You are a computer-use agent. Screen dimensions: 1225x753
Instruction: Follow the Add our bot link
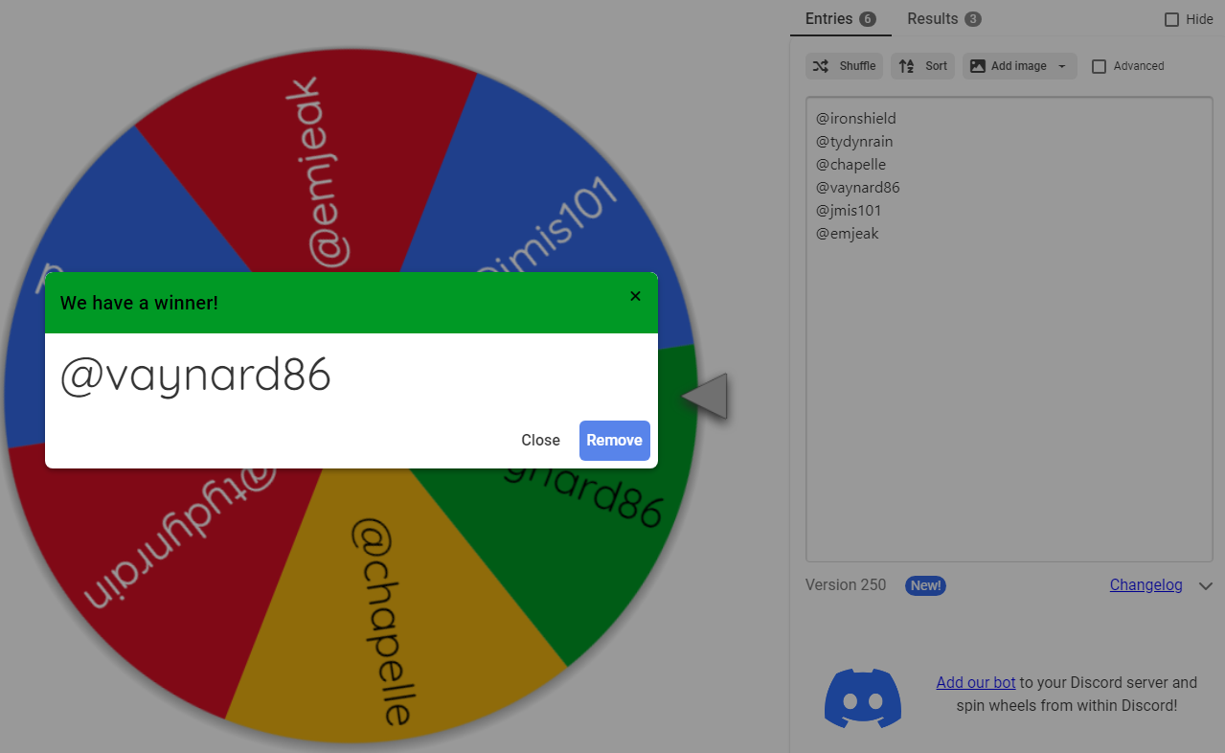pos(976,683)
